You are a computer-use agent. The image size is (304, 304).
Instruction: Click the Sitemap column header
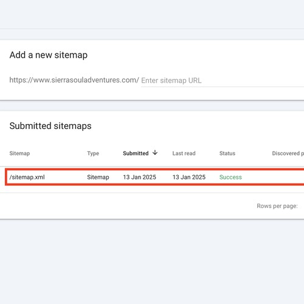coord(19,153)
